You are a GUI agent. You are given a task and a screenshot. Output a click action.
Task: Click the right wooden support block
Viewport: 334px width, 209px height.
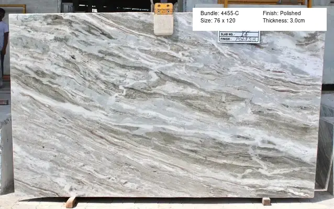point(266,201)
